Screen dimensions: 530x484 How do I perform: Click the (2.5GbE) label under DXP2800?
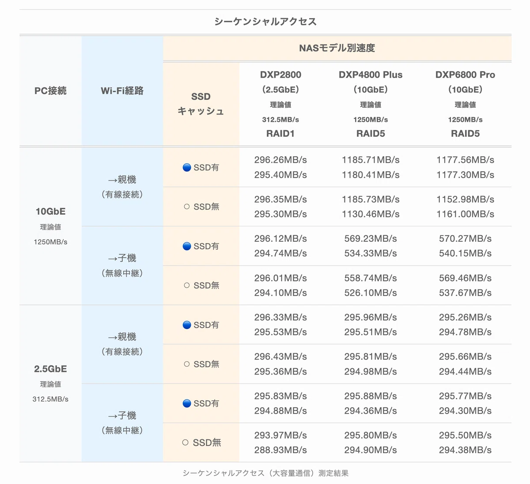pyautogui.click(x=280, y=90)
